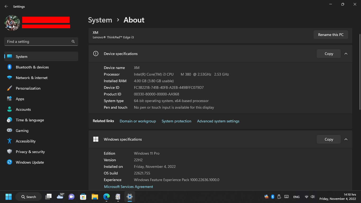Open the weather widget showing 30°

pos(60,196)
